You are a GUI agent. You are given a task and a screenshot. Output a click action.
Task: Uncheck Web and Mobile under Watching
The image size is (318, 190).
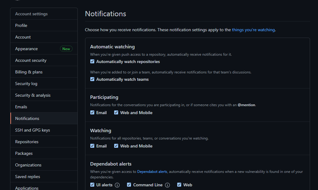coord(116,146)
